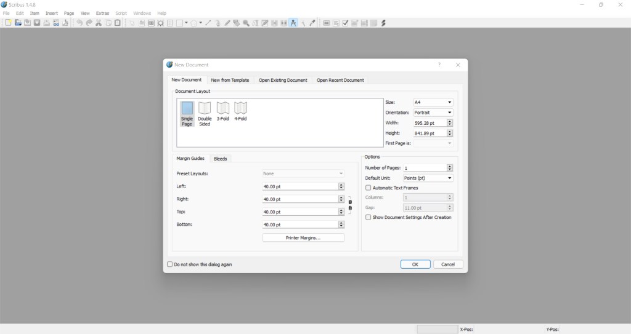Screen dimensions: 631x334
Task: Select the Insert Image Frame tool
Action: click(151, 23)
